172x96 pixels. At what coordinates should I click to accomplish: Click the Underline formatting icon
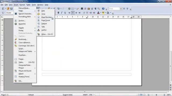pyautogui.click(x=65, y=13)
